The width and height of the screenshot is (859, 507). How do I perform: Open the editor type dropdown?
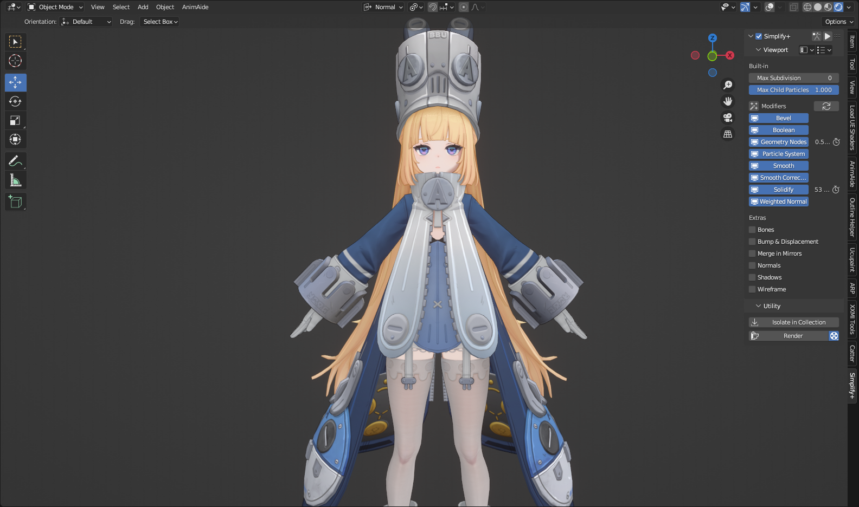tap(14, 7)
